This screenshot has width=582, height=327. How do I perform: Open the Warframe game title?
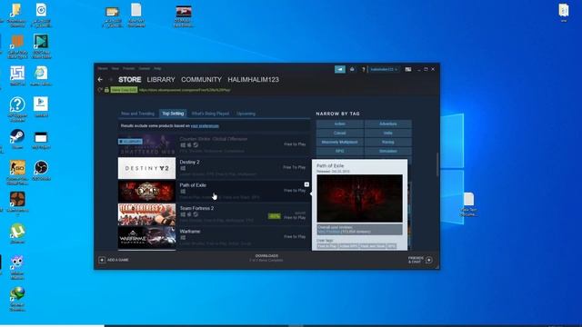(x=190, y=232)
